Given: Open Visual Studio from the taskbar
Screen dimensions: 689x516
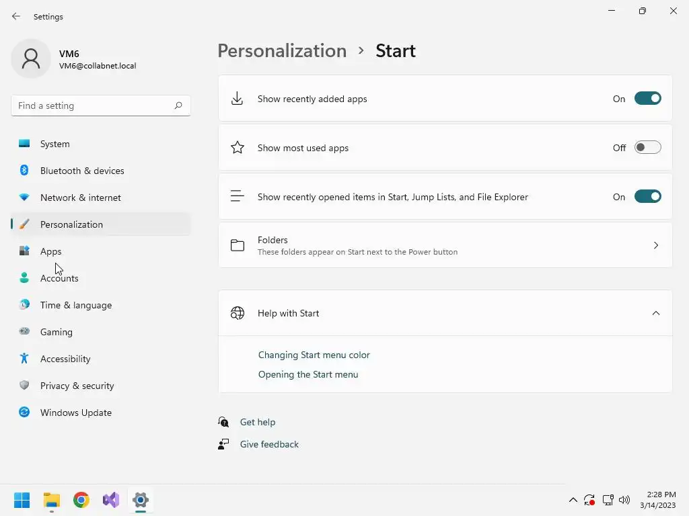Looking at the screenshot, I should tap(111, 500).
